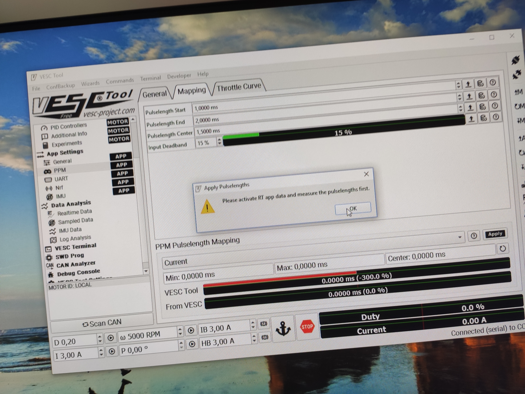The height and width of the screenshot is (394, 525).
Task: Open VESC Terminal page
Action: pos(75,247)
